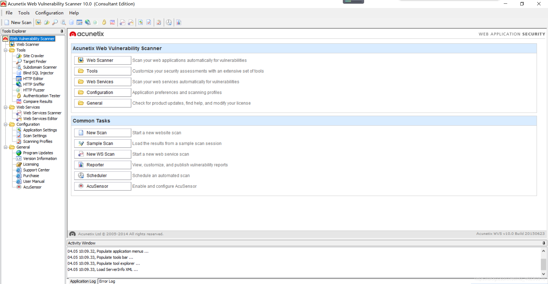The height and width of the screenshot is (284, 548).
Task: Click the Reporter button under Common Tasks
Action: [102, 165]
